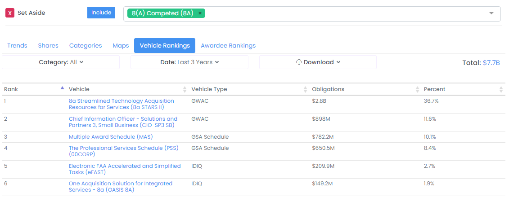Sort by Vehicle Type column arrows
Screen dimensions: 509x197
(x=305, y=89)
